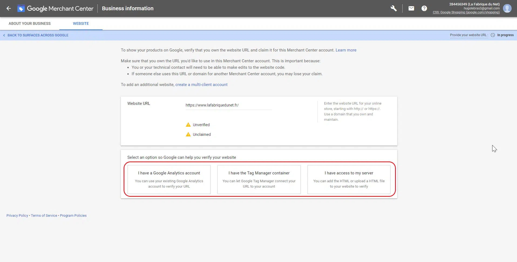Image resolution: width=517 pixels, height=262 pixels.
Task: Choose I have a Google Analytics account
Action: pos(169,180)
